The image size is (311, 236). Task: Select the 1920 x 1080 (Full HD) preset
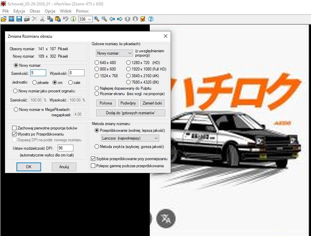point(128,69)
